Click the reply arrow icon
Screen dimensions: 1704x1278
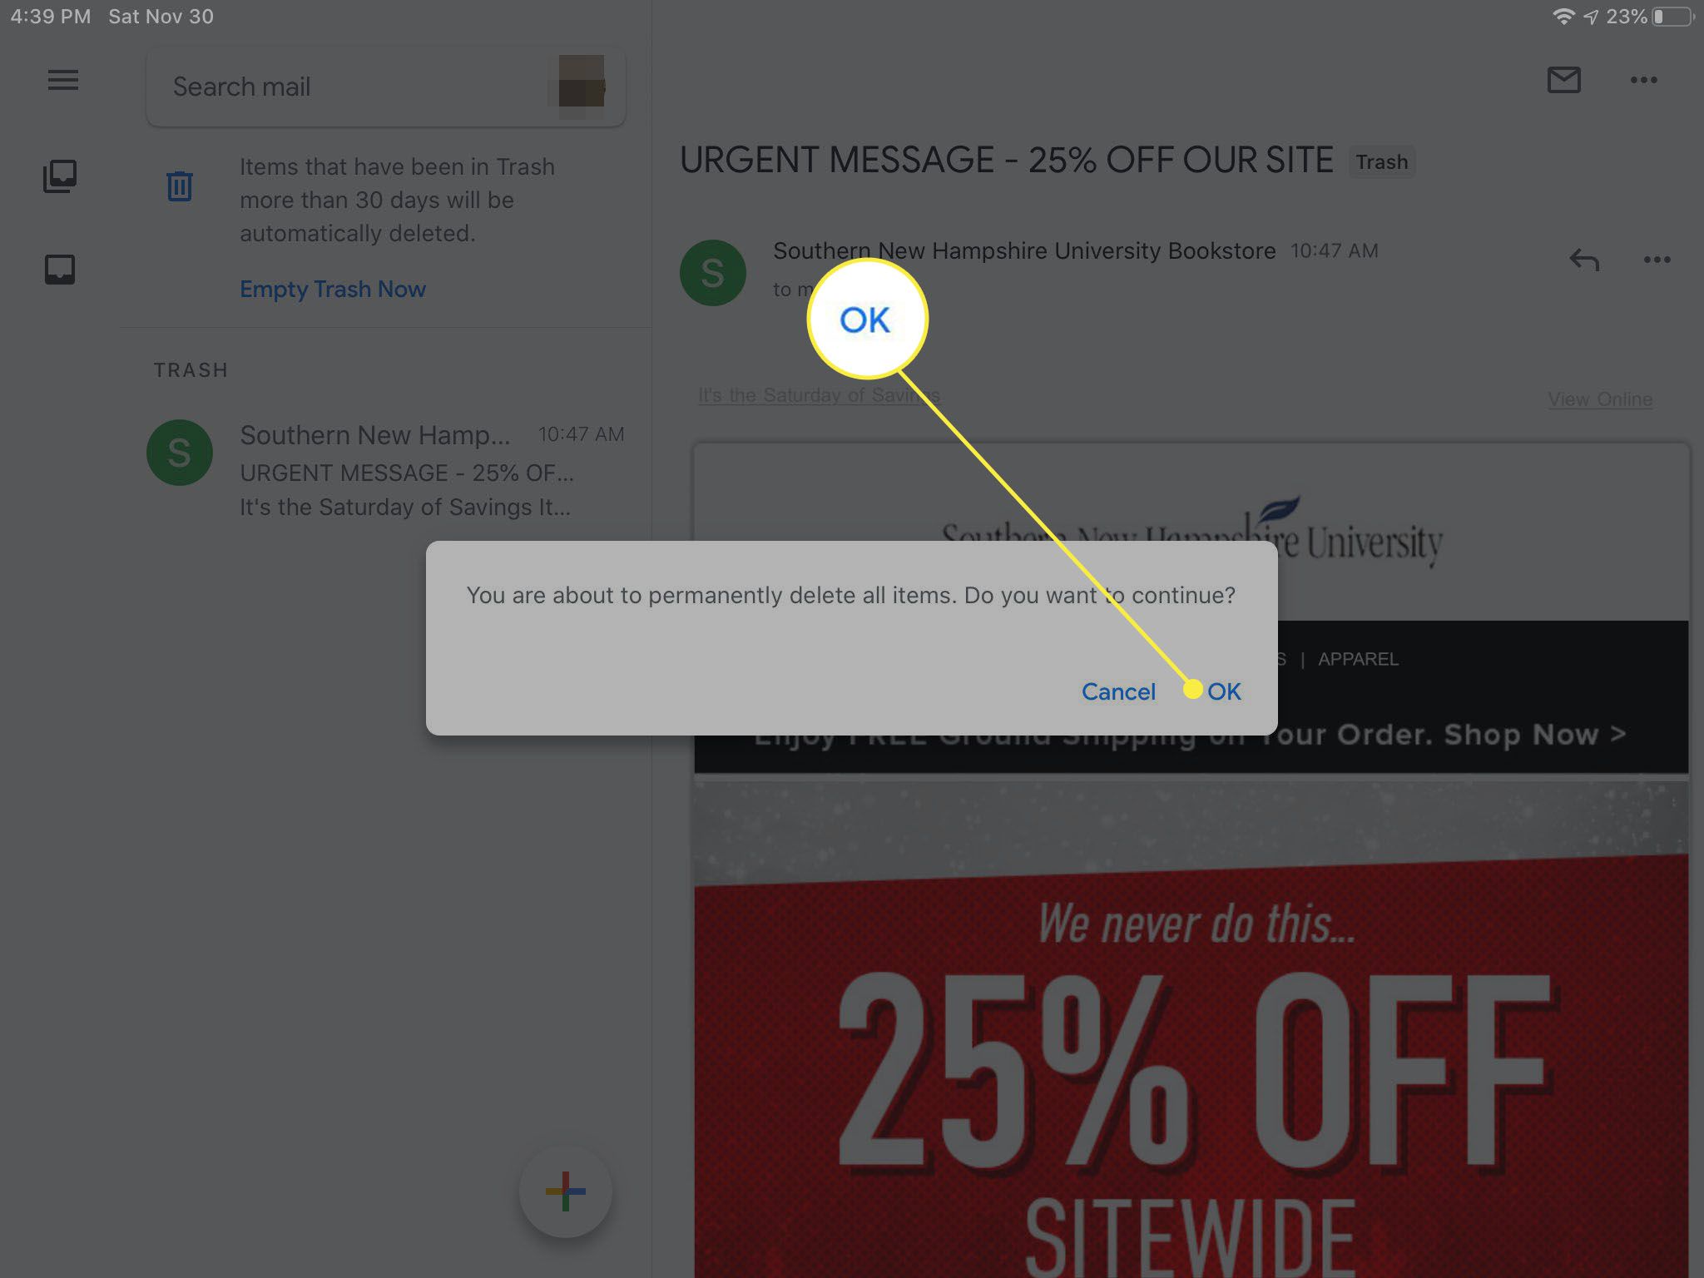1583,259
